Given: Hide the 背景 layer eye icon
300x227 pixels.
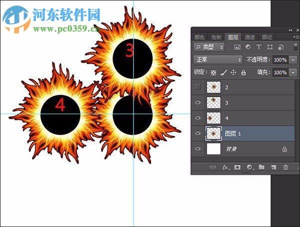Looking at the screenshot, I should click(197, 149).
